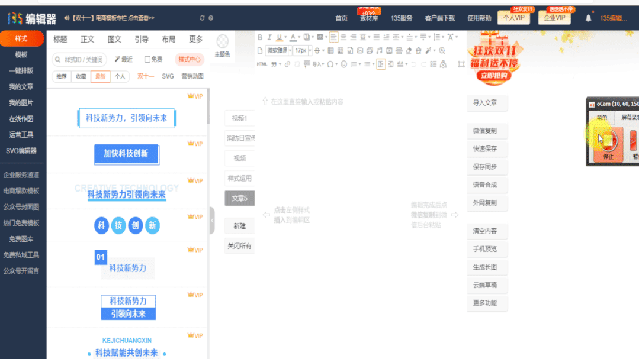
Task: Stop recording in oCam window
Action: pos(608,144)
